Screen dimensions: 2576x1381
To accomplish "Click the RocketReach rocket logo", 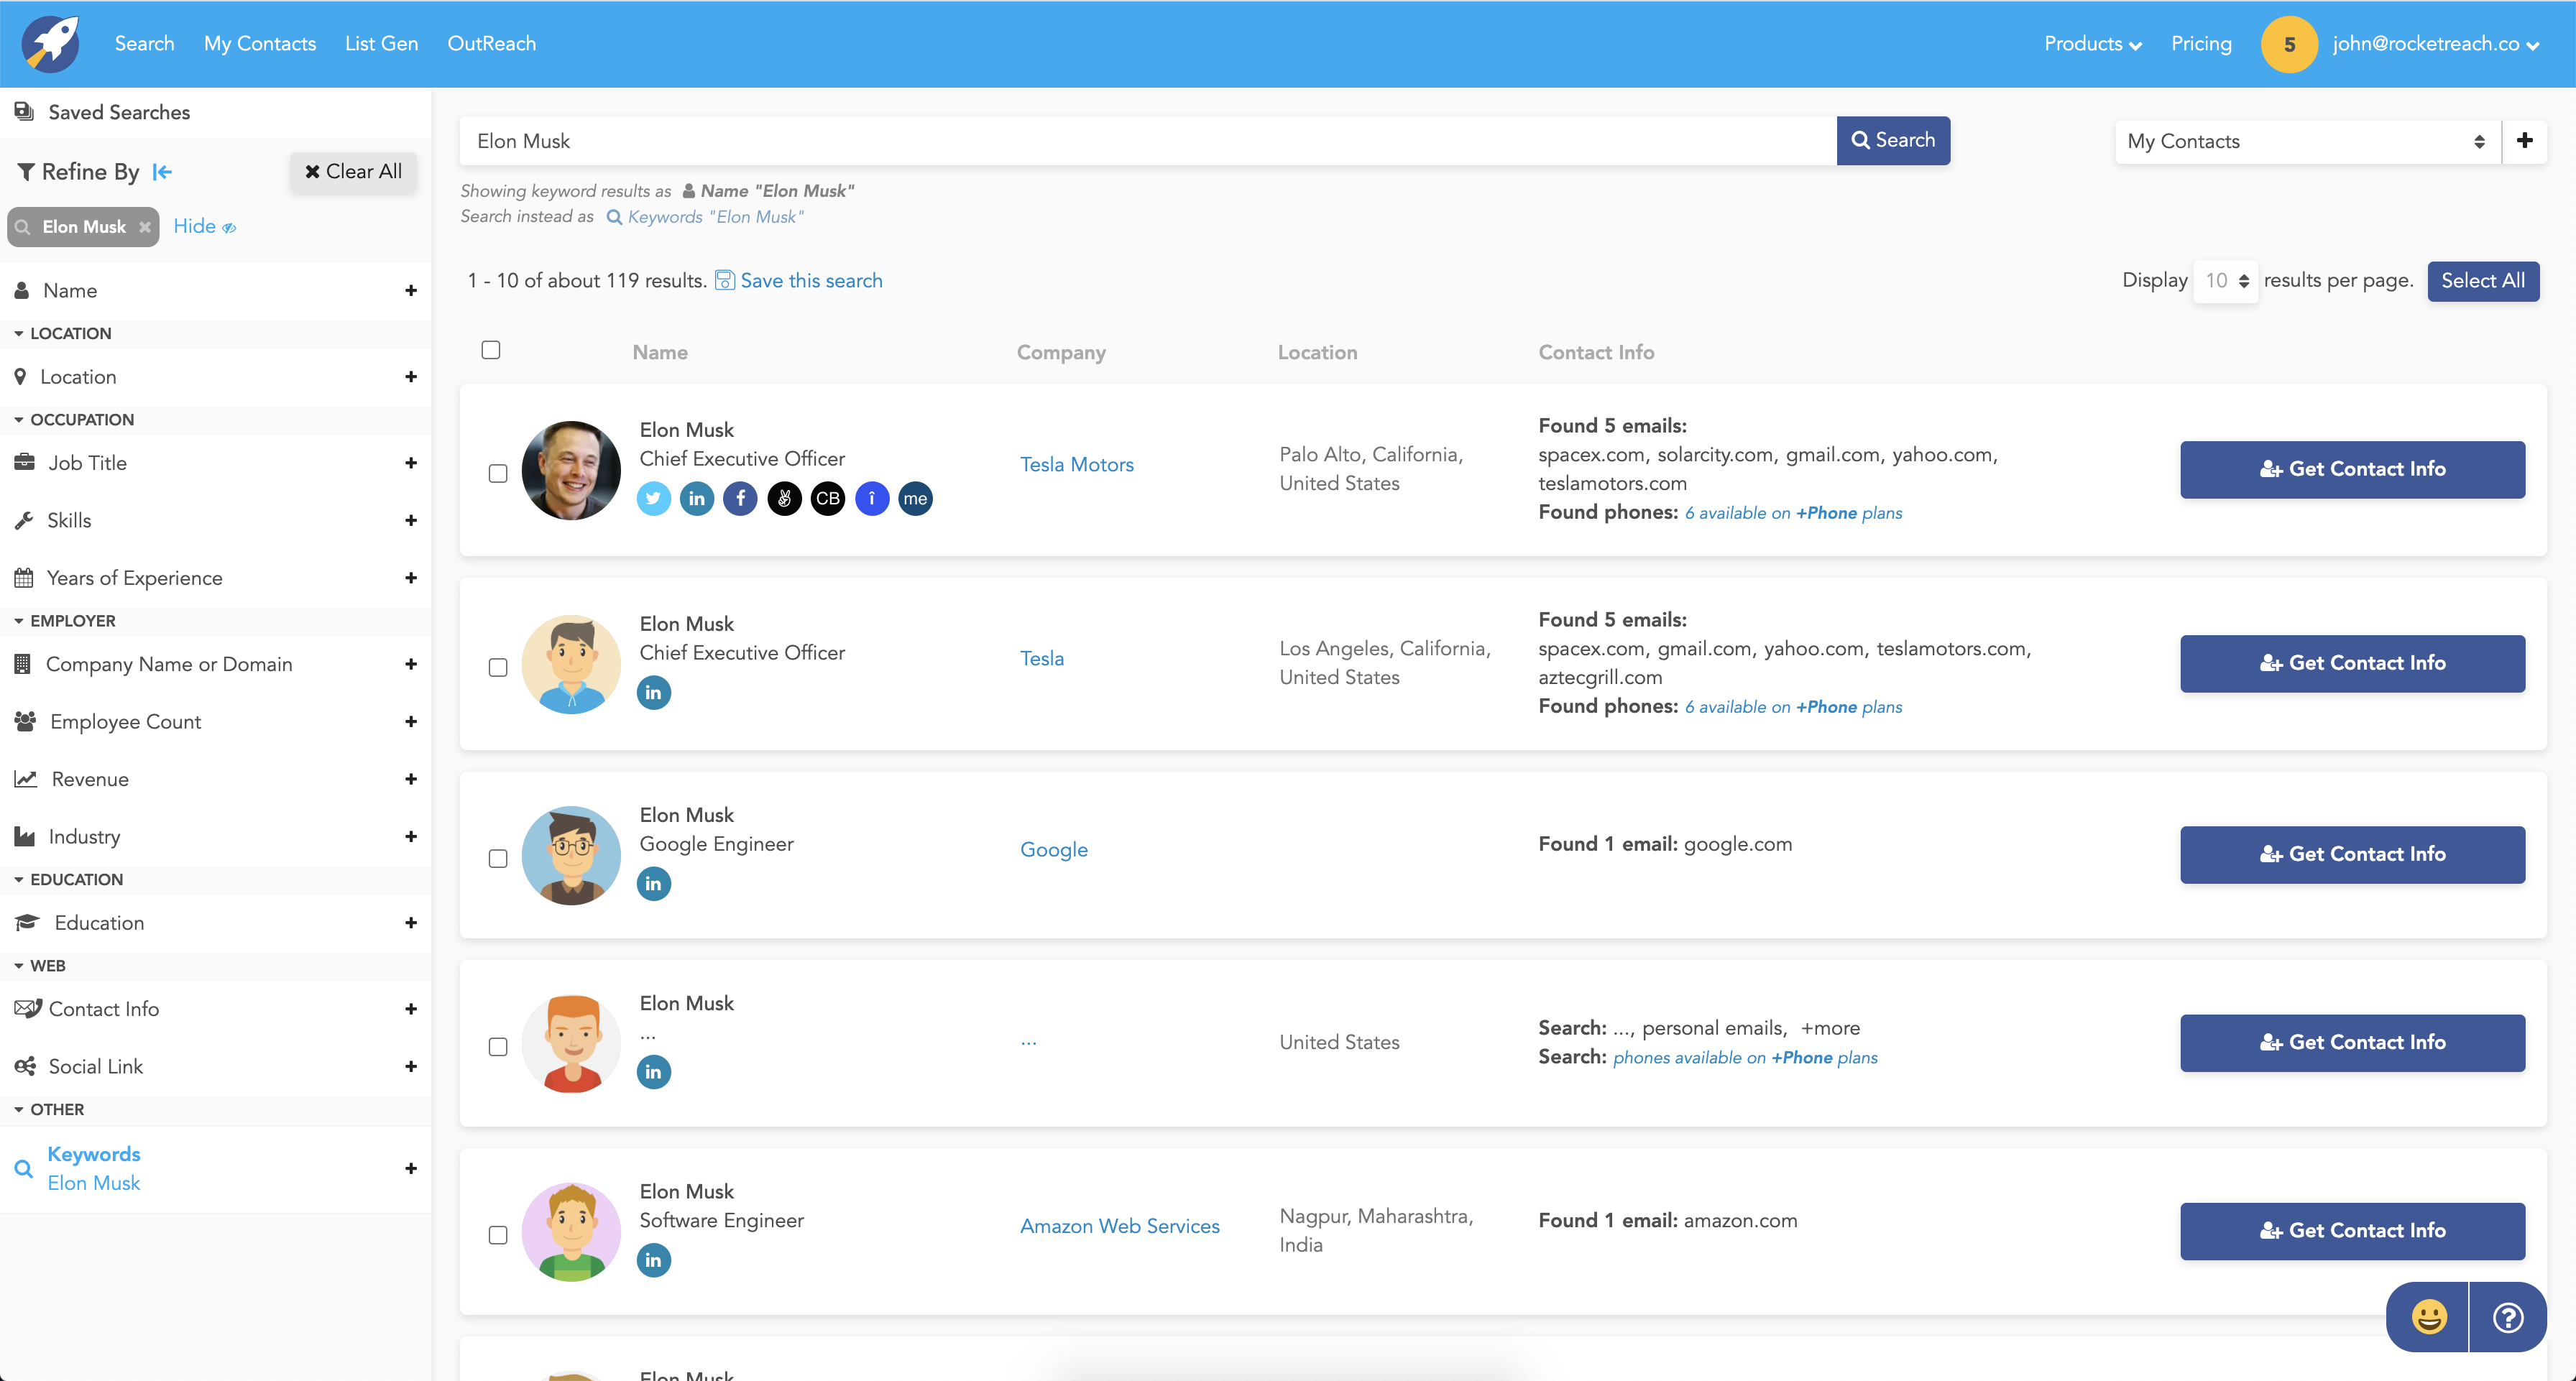I will click(x=49, y=43).
